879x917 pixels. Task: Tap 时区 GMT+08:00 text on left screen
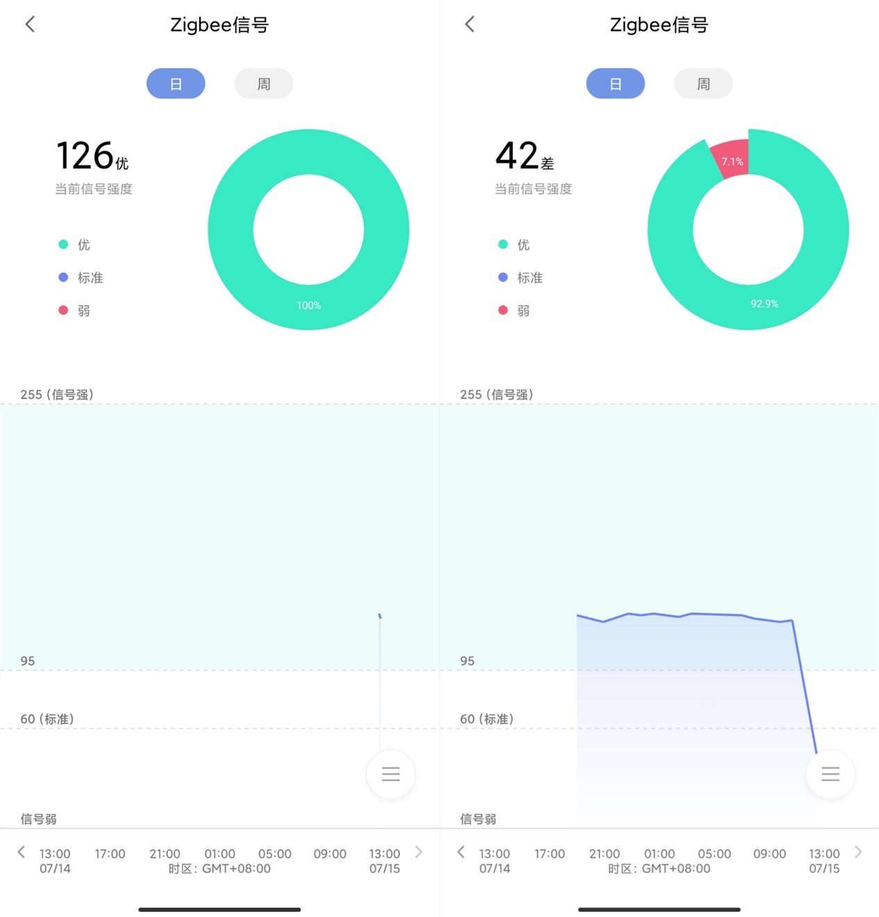click(220, 868)
